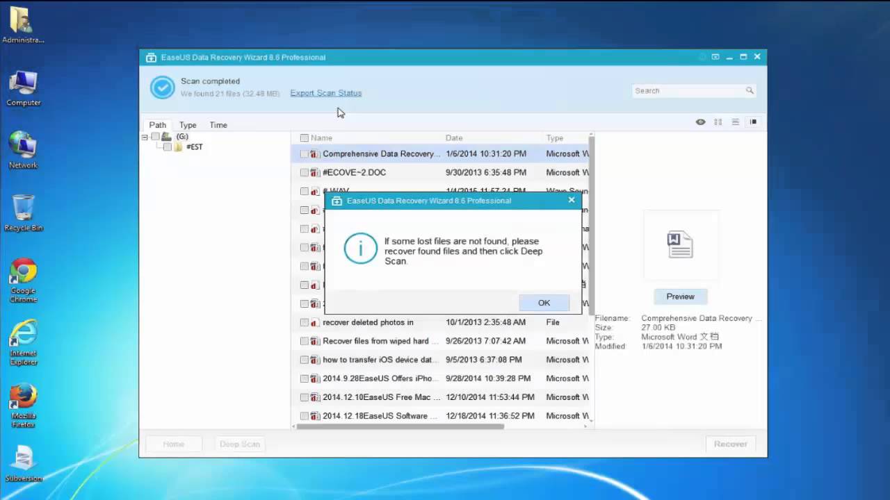Check the 2014.12.10EaseUS Free Mac checkbox

305,398
